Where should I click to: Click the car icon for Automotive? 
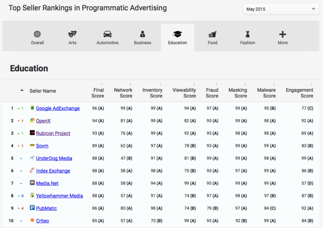tap(107, 34)
